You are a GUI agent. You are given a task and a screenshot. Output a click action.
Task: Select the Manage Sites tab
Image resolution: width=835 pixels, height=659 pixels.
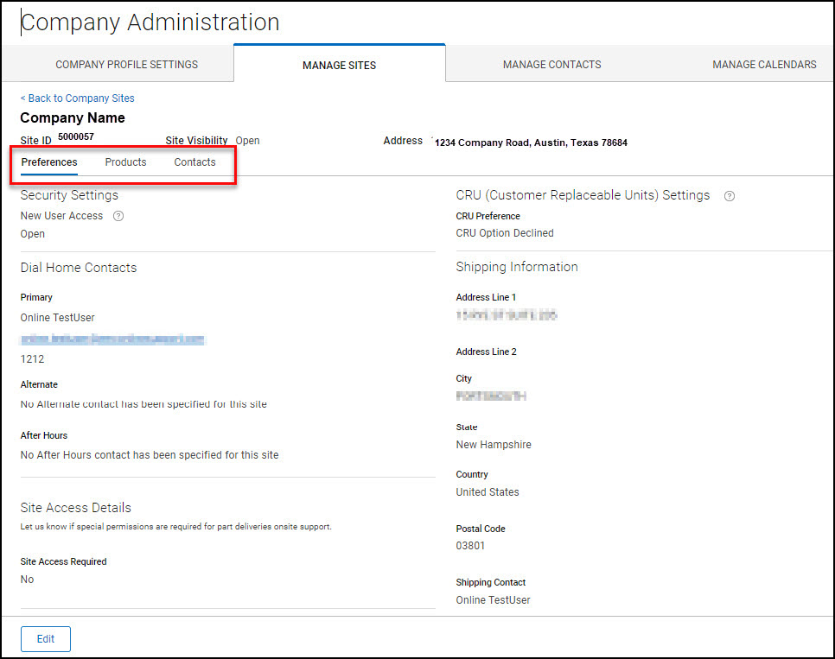(x=339, y=65)
